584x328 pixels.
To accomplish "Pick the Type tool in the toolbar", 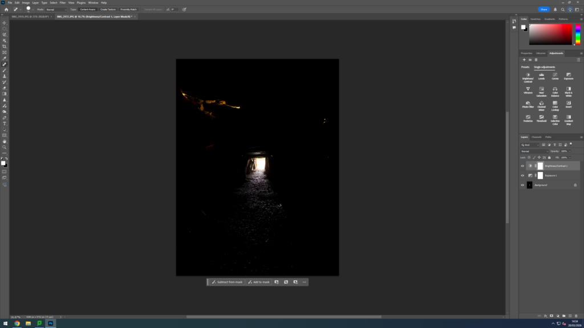I will click(x=5, y=124).
